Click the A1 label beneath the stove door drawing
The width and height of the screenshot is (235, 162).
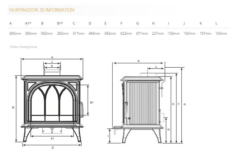coord(52,139)
